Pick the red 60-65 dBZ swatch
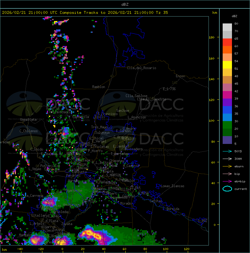The width and height of the screenshot is (250, 253). click(x=227, y=42)
